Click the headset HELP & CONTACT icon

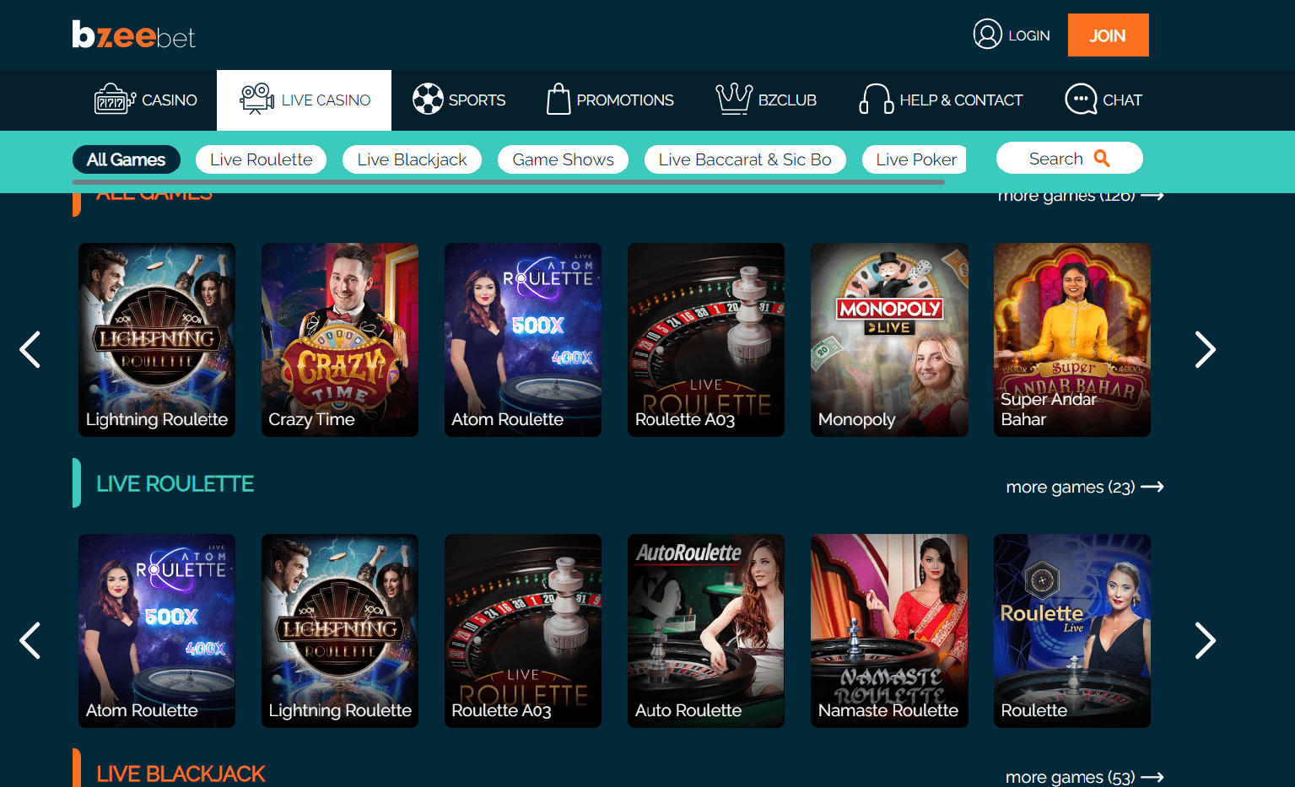pos(876,100)
